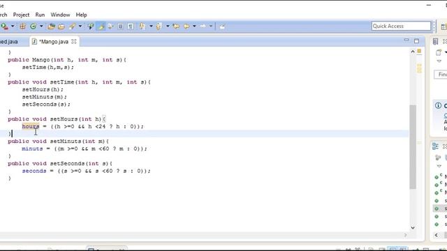Open the Search icon dropdown arrow
Image resolution: width=447 pixels, height=251 pixels.
[x=80, y=26]
